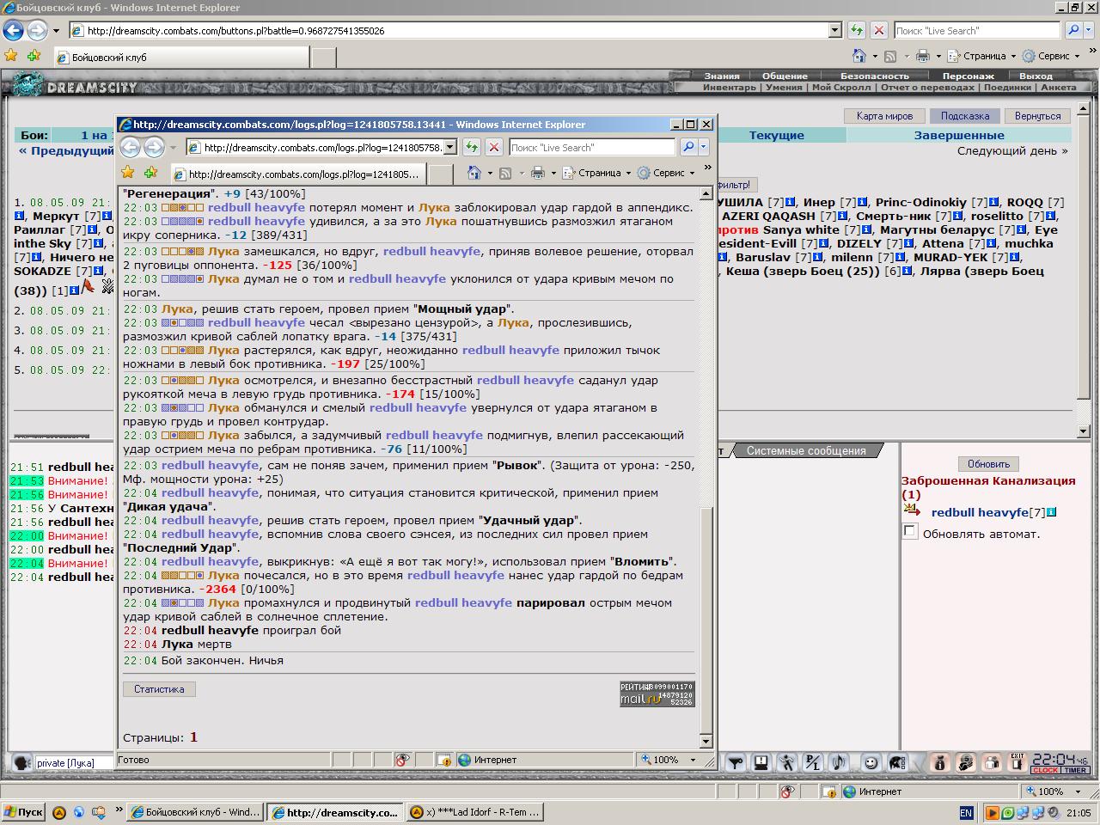The width and height of the screenshot is (1100, 825).
Task: Click the main window Home icon
Action: [x=859, y=56]
